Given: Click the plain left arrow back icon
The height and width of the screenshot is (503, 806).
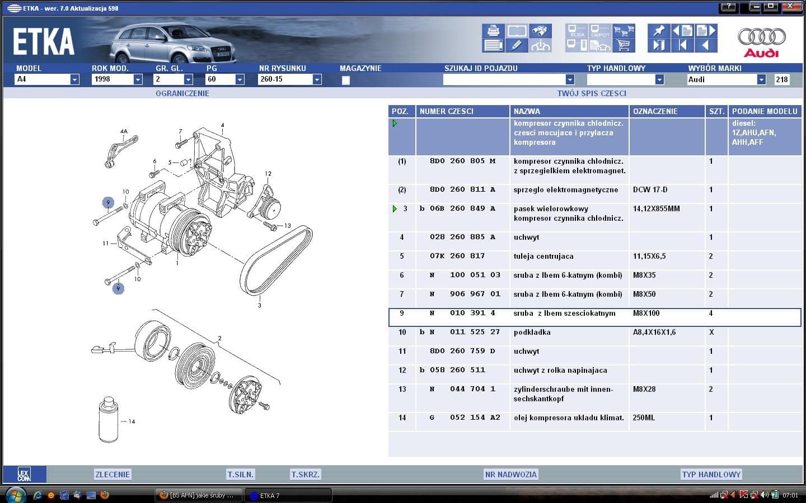Looking at the screenshot, I should [706, 45].
